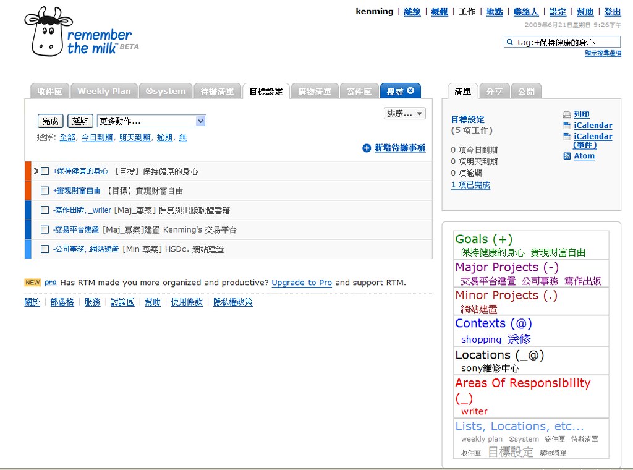Click Upgrade to Pro link
This screenshot has height=470, width=633.
(302, 283)
